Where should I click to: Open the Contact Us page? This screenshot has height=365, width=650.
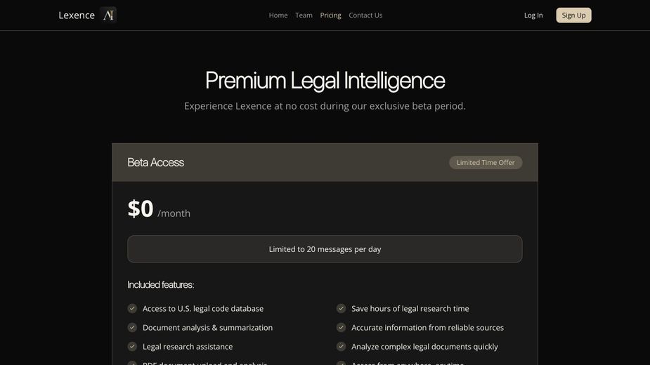pyautogui.click(x=365, y=15)
